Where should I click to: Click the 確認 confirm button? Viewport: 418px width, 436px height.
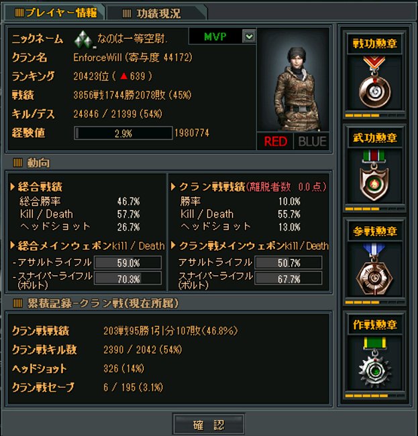(209, 425)
